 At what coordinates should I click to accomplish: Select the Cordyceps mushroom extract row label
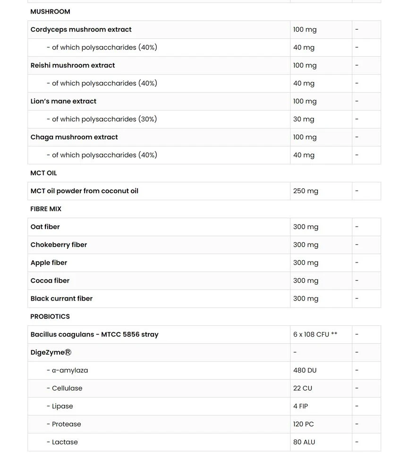(81, 29)
